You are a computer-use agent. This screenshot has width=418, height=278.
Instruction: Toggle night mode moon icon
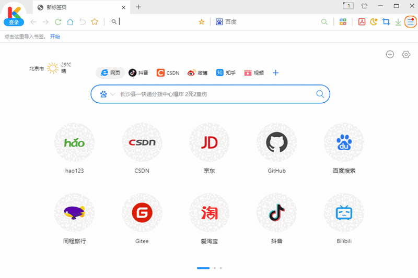pyautogui.click(x=374, y=22)
